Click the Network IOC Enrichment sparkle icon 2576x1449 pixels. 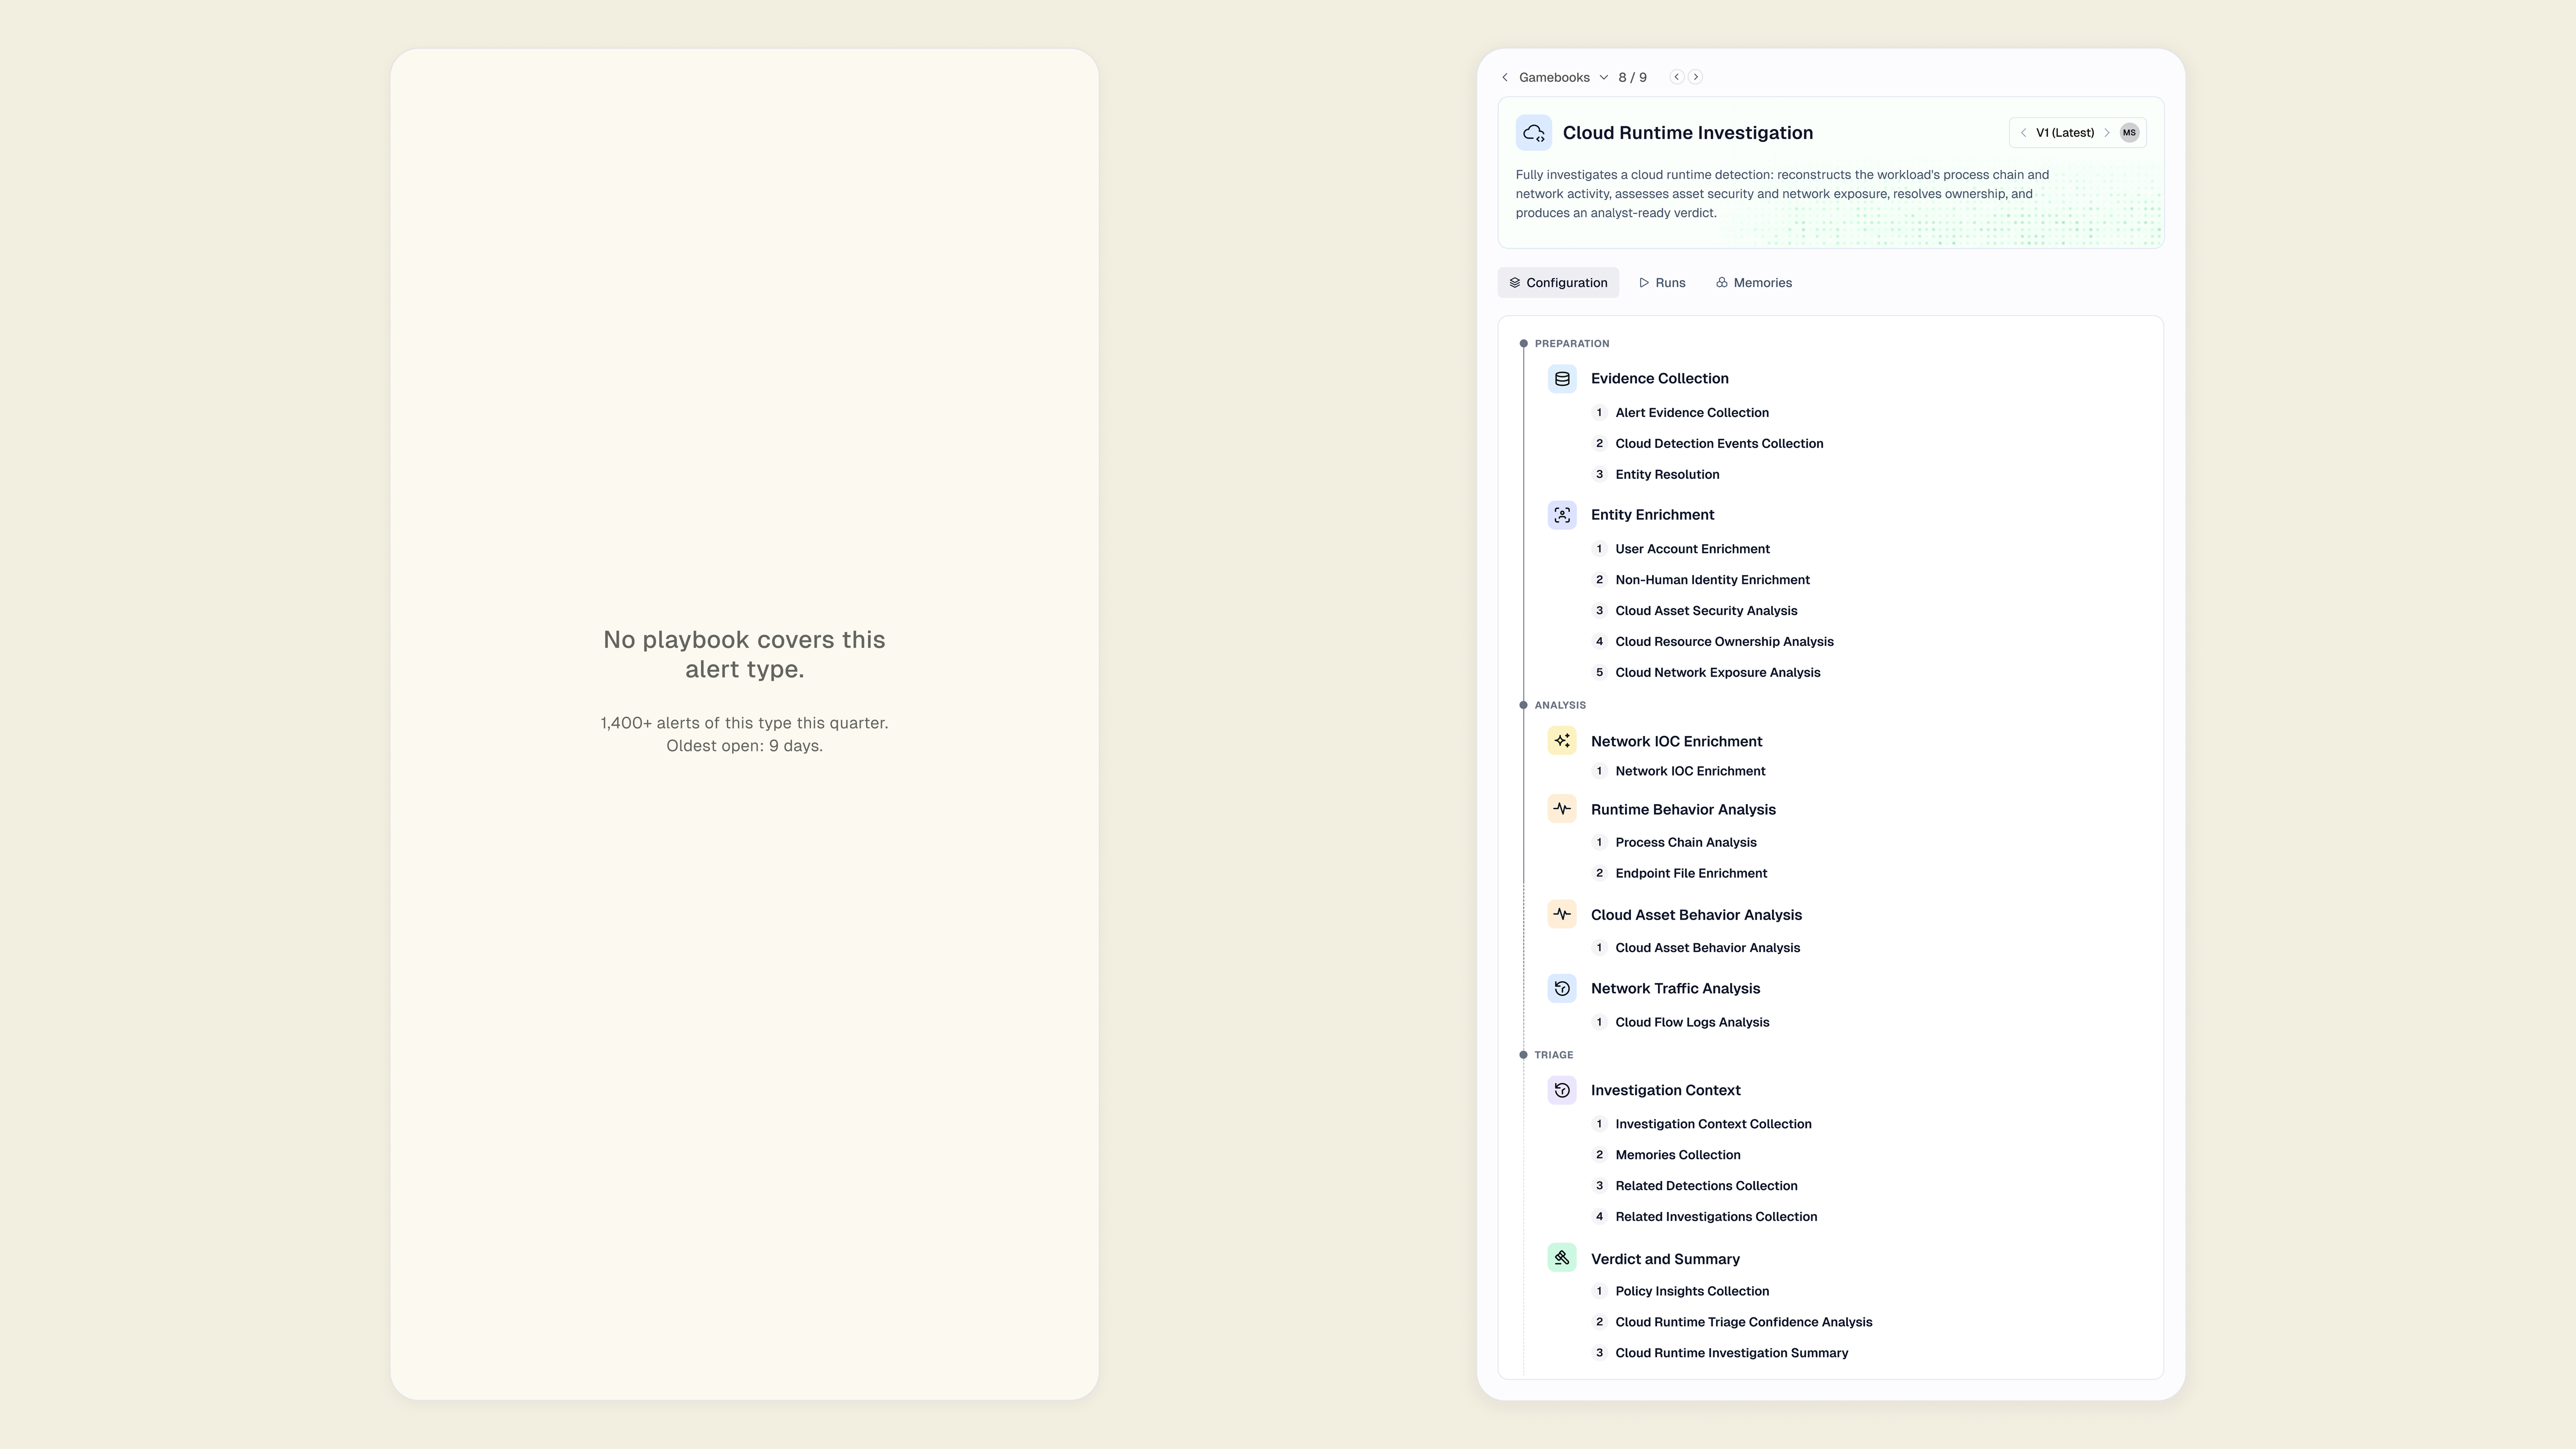coord(1562,741)
